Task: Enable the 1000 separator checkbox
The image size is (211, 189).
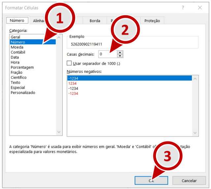Action: tap(69, 63)
